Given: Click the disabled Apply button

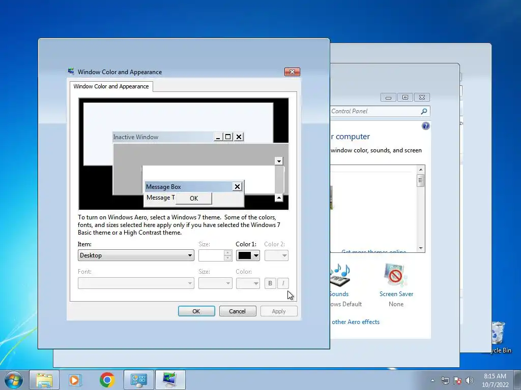Looking at the screenshot, I should point(279,311).
